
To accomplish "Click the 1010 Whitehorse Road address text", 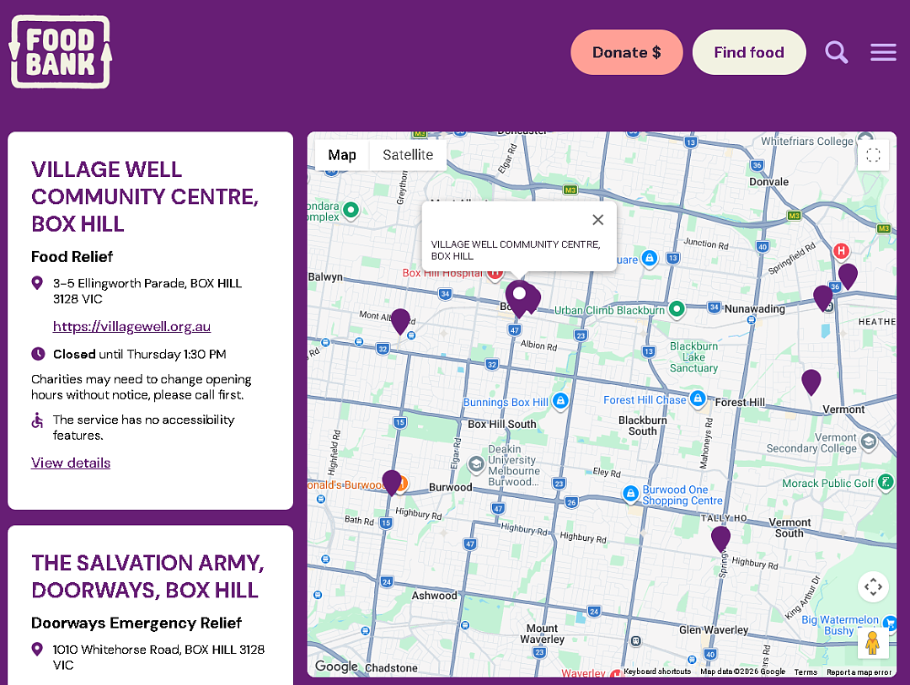I will [158, 657].
